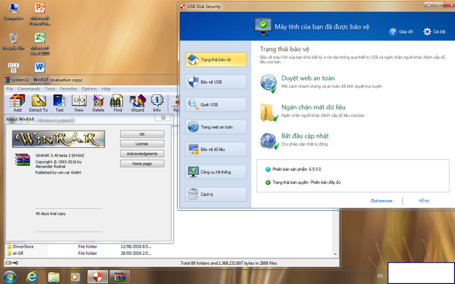
Task: Click the Find binoculars icon
Action: pyautogui.click(x=117, y=103)
